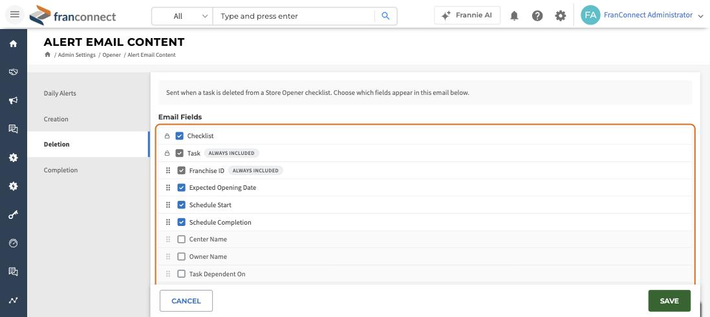This screenshot has width=710, height=317.
Task: Open notifications bell
Action: point(514,16)
